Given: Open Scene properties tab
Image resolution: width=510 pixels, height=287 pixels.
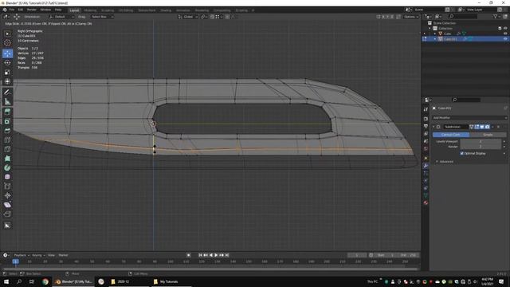Looking at the screenshot, I should [426, 141].
